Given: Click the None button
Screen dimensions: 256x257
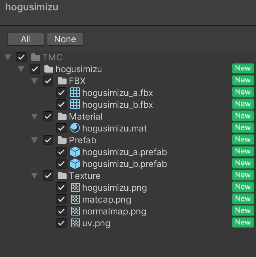Looking at the screenshot, I should [x=65, y=39].
